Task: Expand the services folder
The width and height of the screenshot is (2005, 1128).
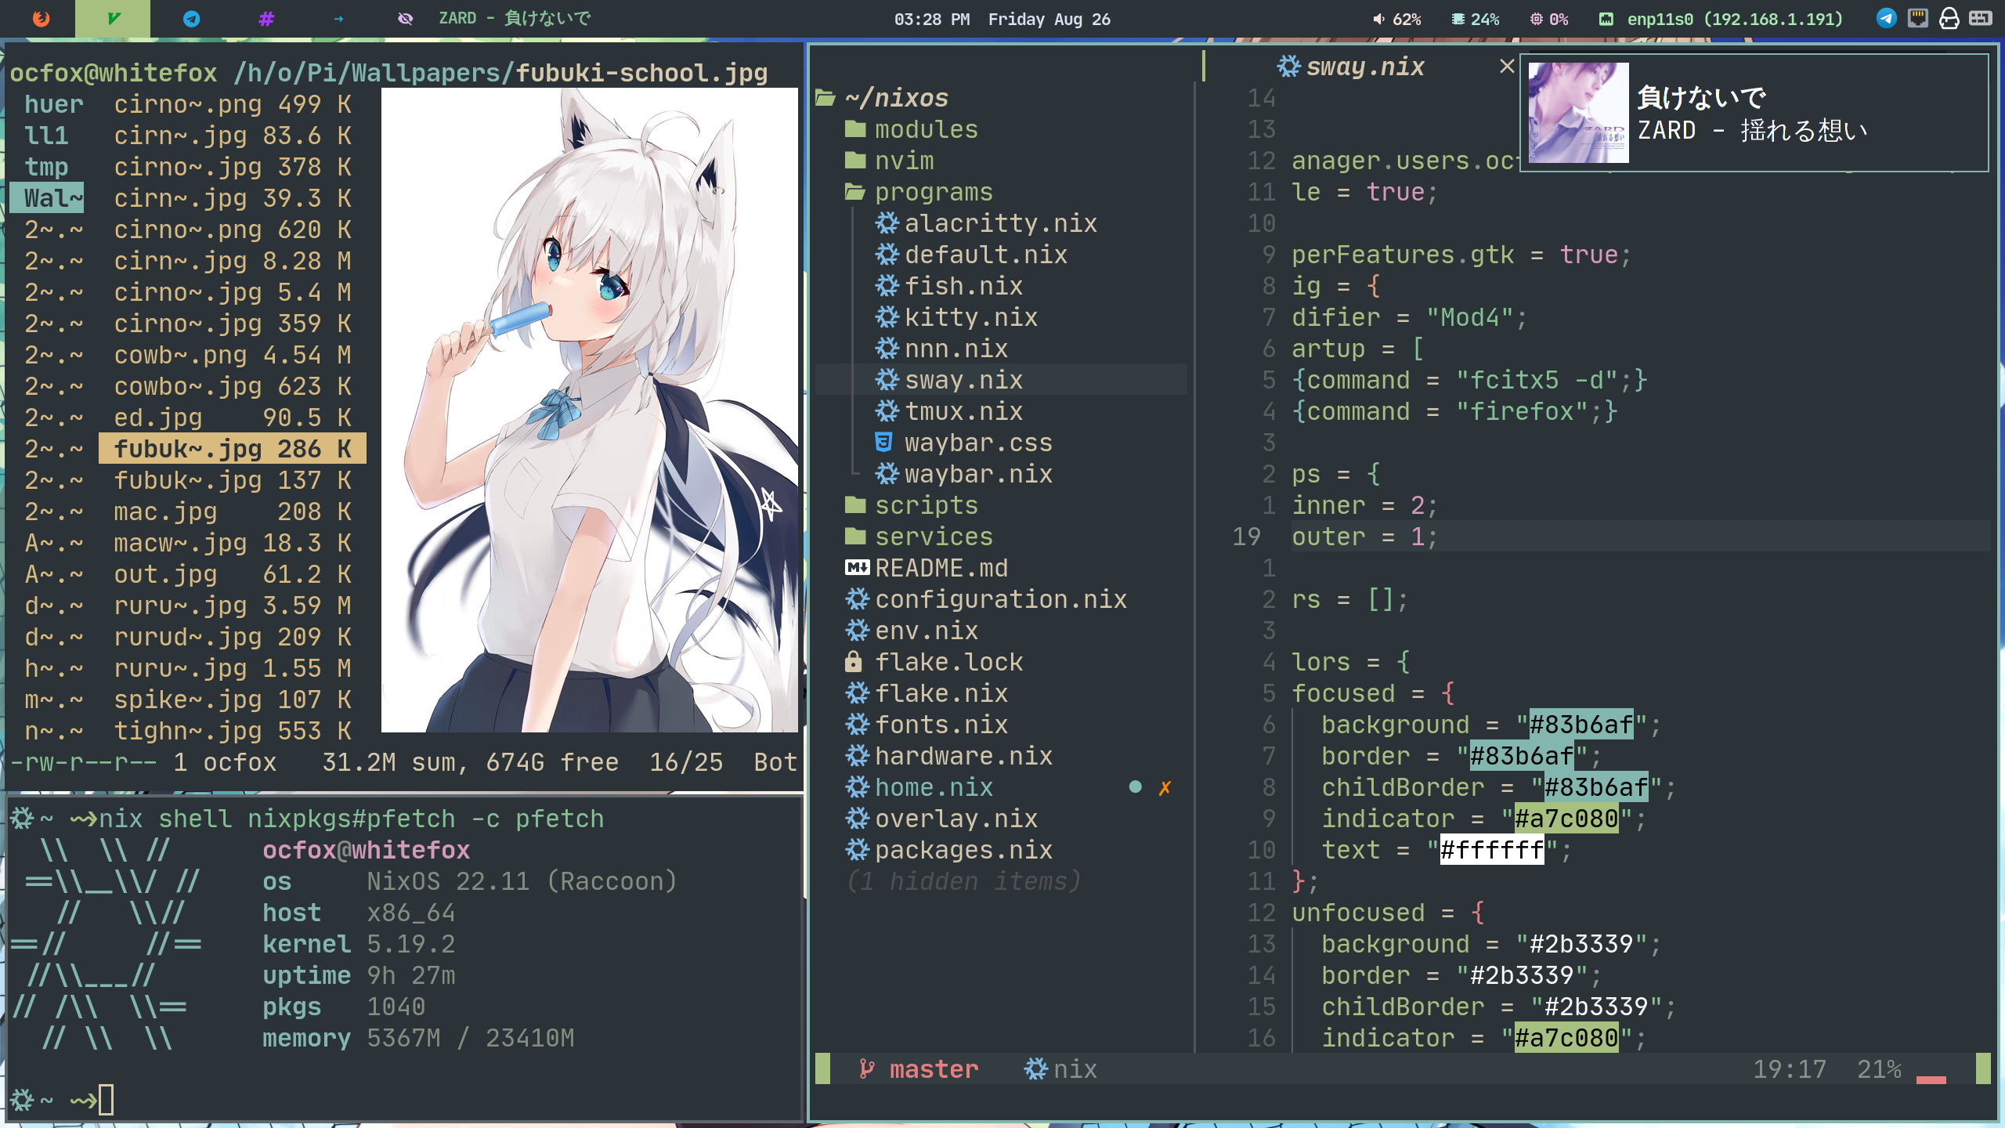Action: (x=919, y=537)
